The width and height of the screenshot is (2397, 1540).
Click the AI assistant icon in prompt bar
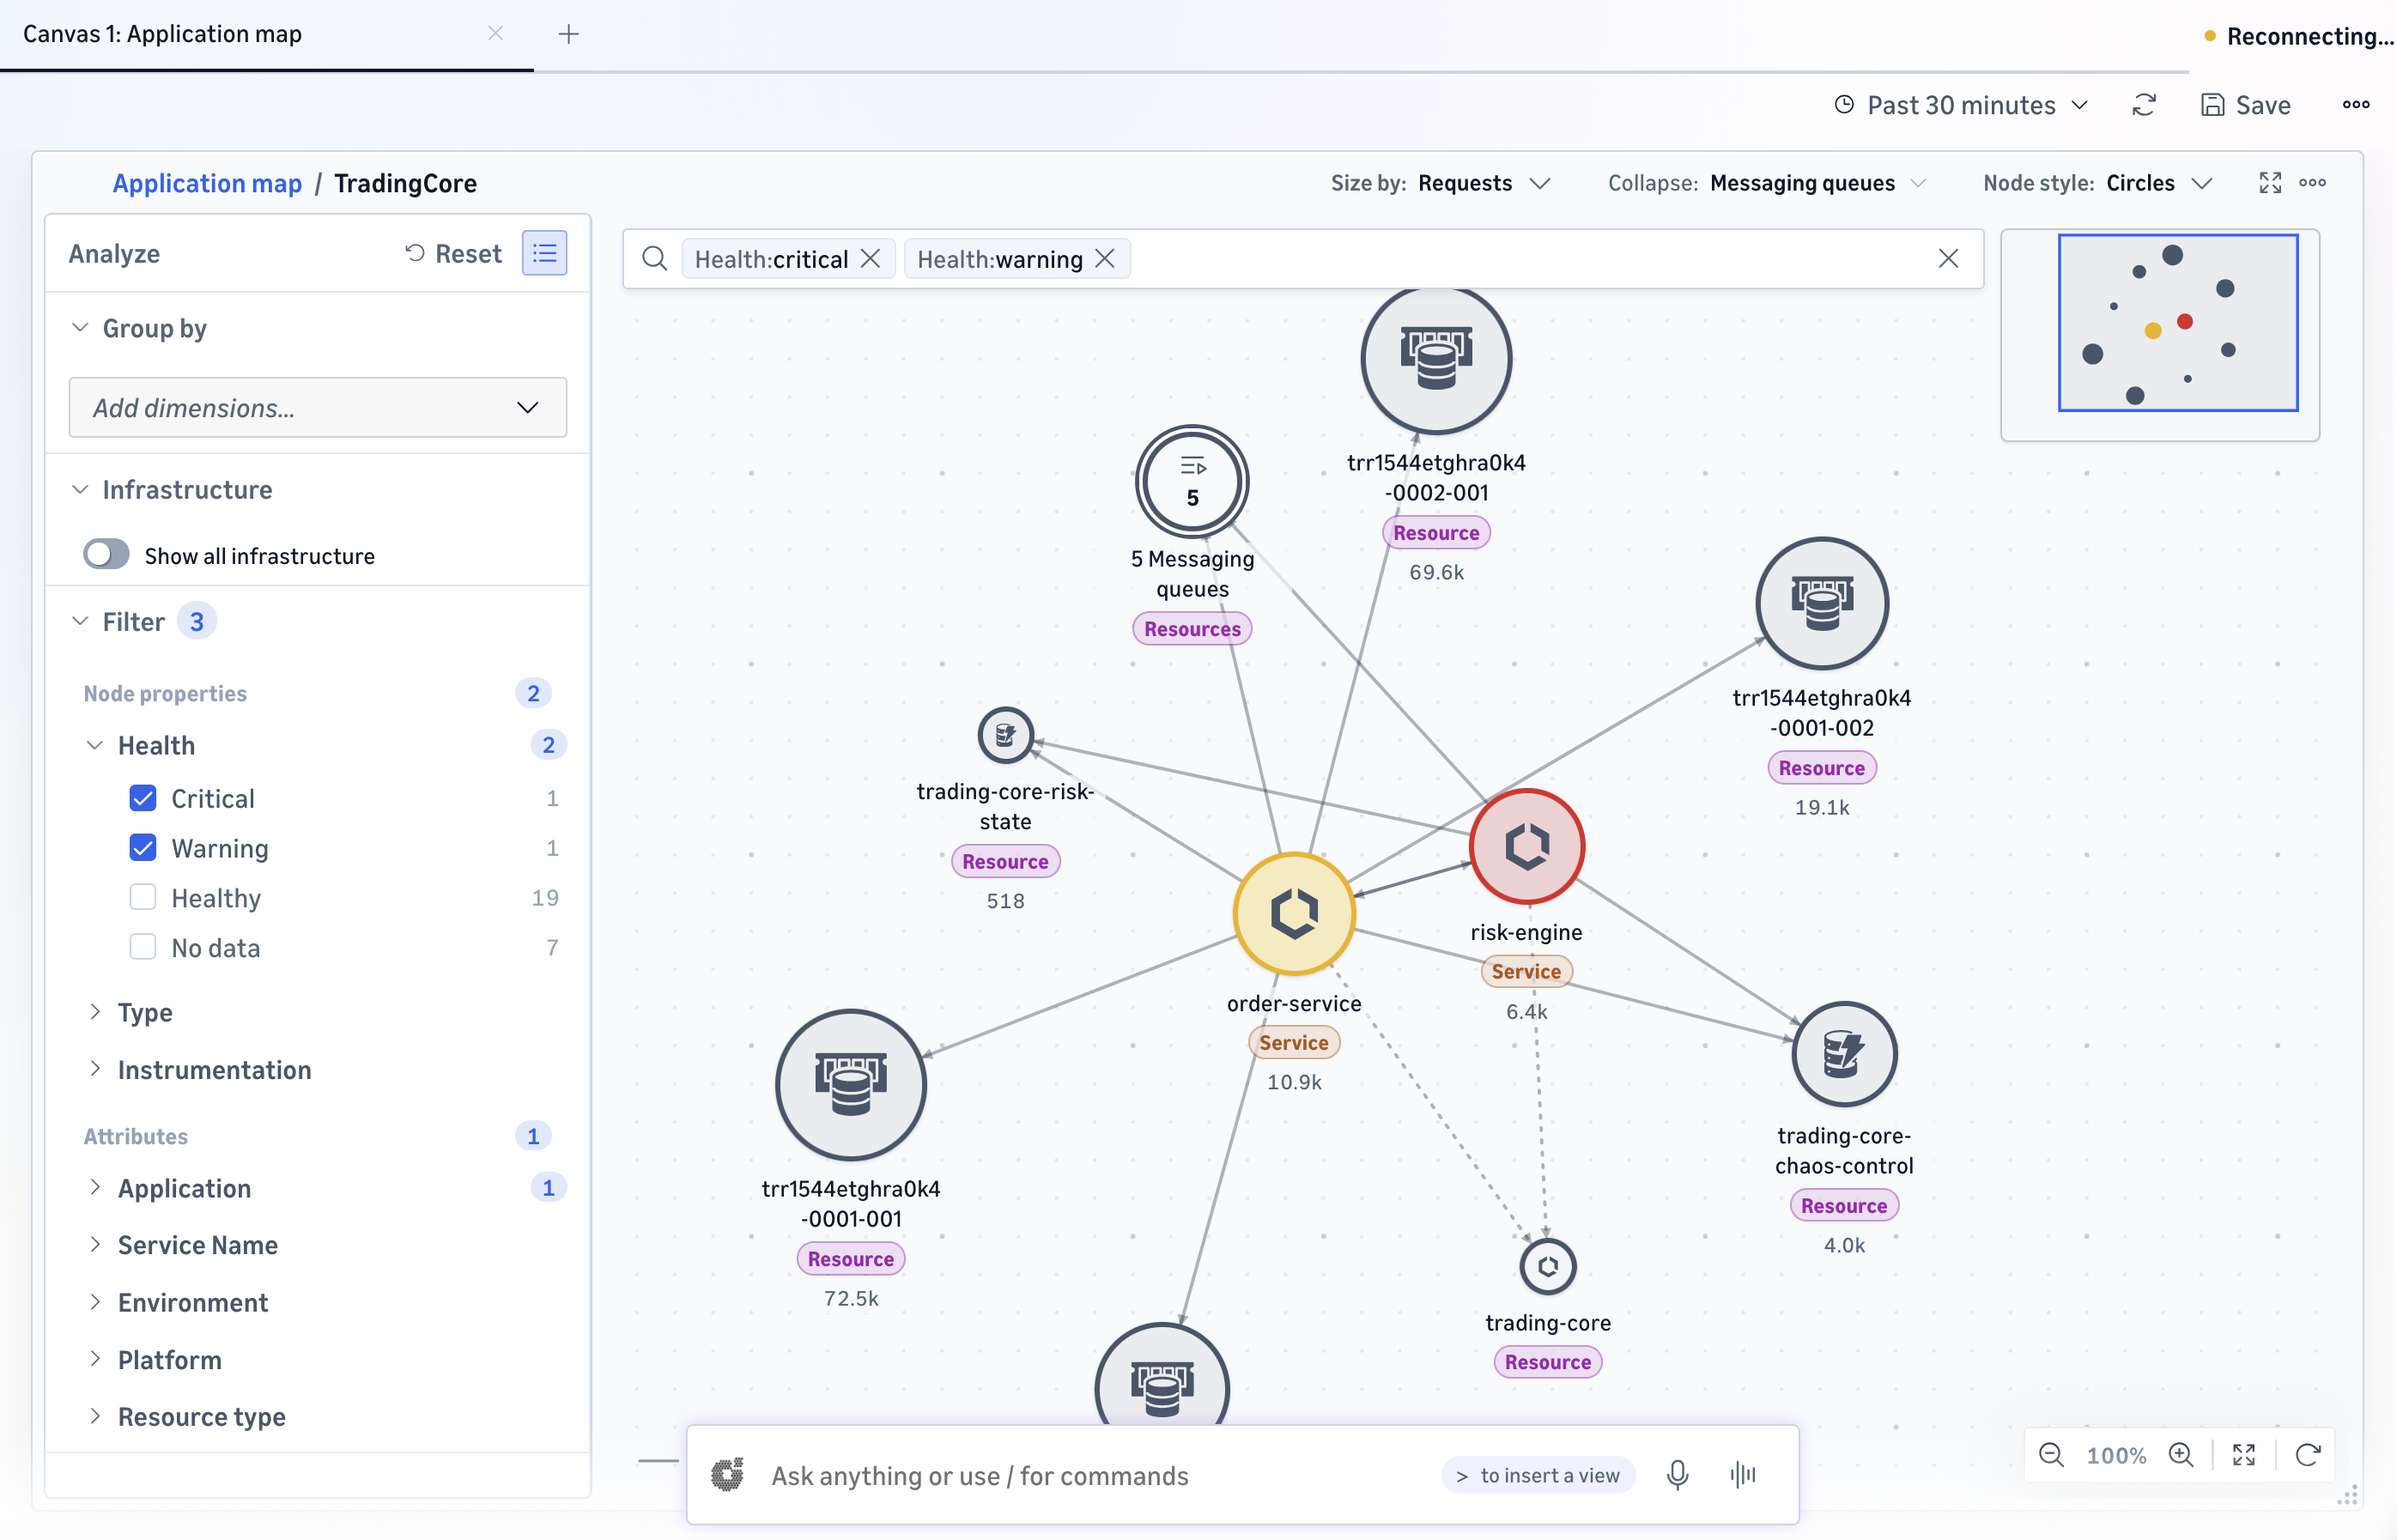click(727, 1474)
